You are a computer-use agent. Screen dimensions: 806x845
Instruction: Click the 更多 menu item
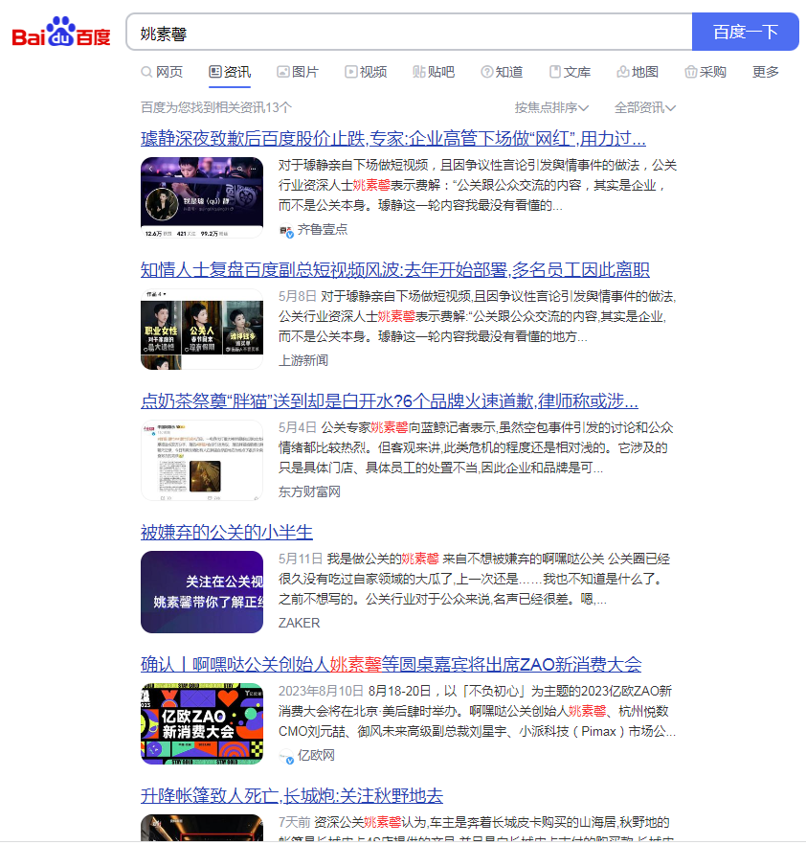click(765, 72)
